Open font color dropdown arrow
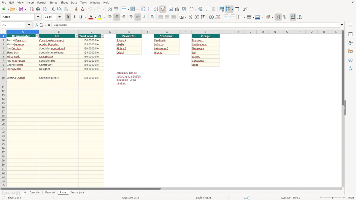Image resolution: width=356 pixels, height=200 pixels. point(95,17)
